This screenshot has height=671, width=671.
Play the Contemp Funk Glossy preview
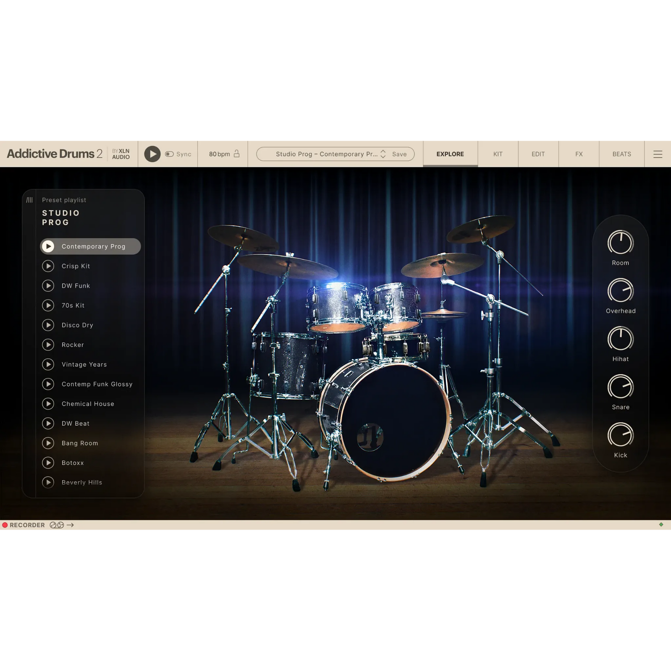[x=48, y=384]
